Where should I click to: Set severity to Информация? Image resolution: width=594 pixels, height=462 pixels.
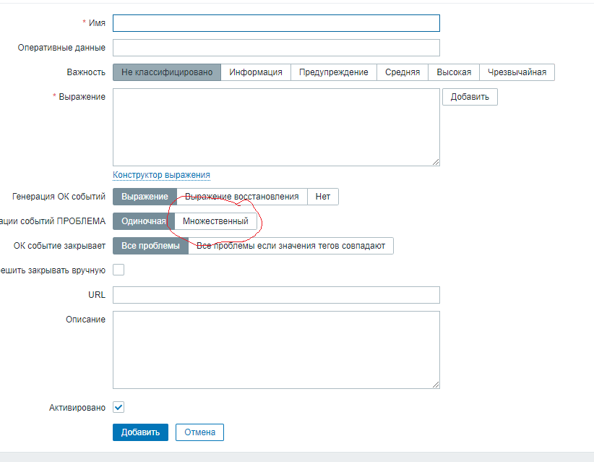click(x=256, y=72)
